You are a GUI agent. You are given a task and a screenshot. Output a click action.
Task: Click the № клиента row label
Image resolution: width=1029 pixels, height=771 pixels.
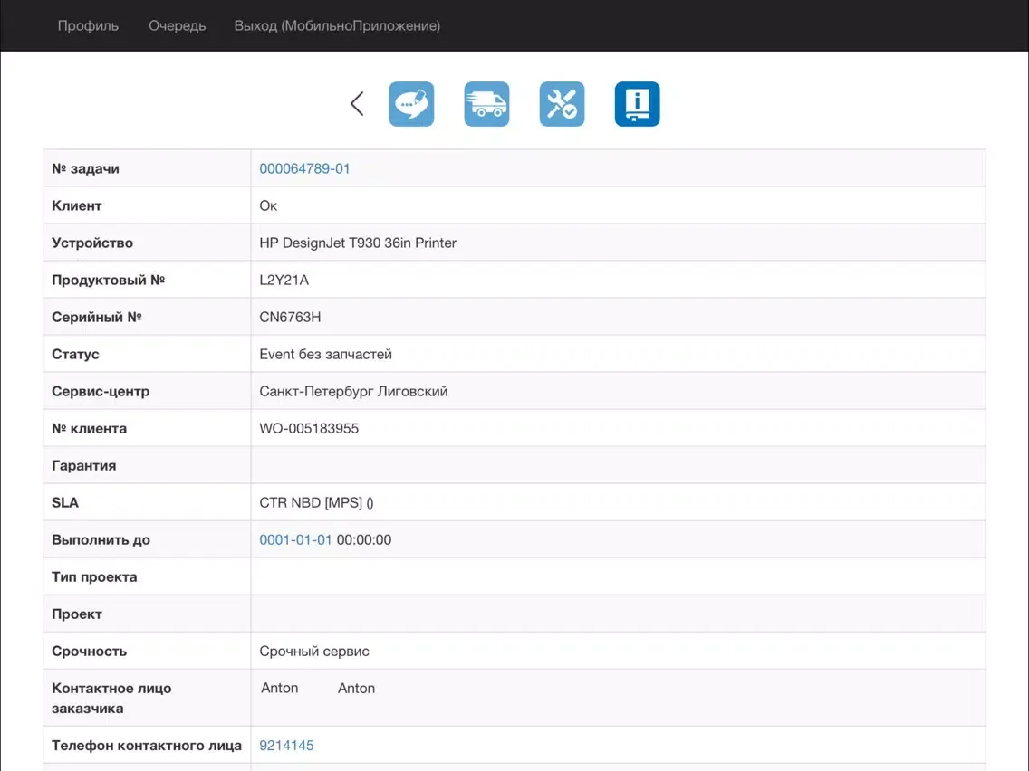[90, 429]
